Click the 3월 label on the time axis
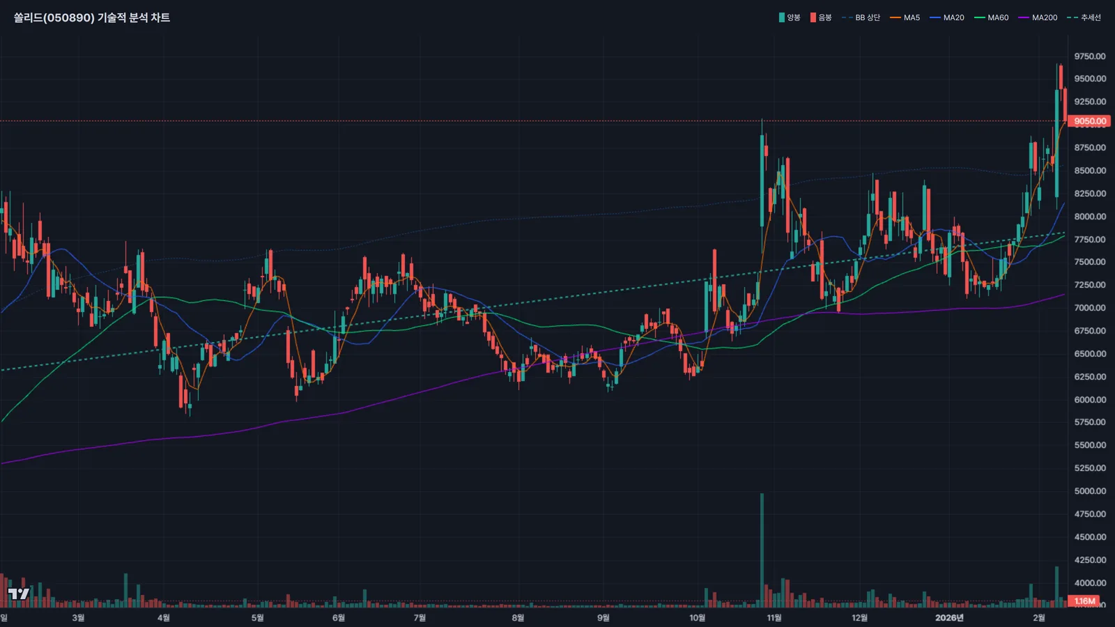The height and width of the screenshot is (627, 1115). [78, 618]
